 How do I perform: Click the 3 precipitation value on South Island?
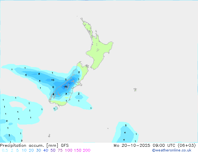[66, 94]
